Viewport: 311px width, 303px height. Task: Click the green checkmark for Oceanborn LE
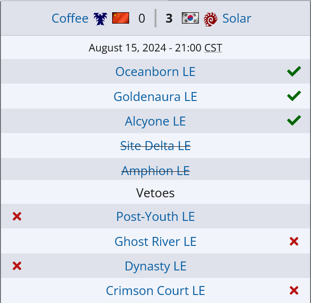pos(294,72)
